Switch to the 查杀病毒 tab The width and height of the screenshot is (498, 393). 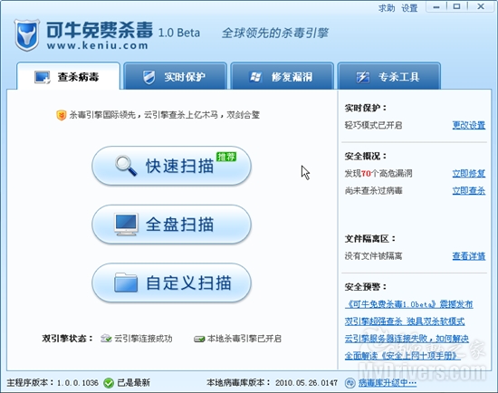(x=68, y=76)
